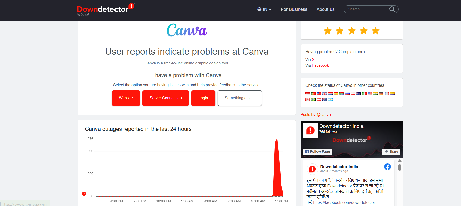Select the Germany flag
The height and width of the screenshot is (206, 461).
pos(381,94)
